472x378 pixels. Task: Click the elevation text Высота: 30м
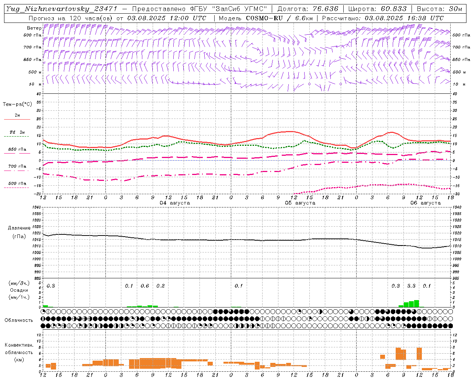pyautogui.click(x=439, y=9)
